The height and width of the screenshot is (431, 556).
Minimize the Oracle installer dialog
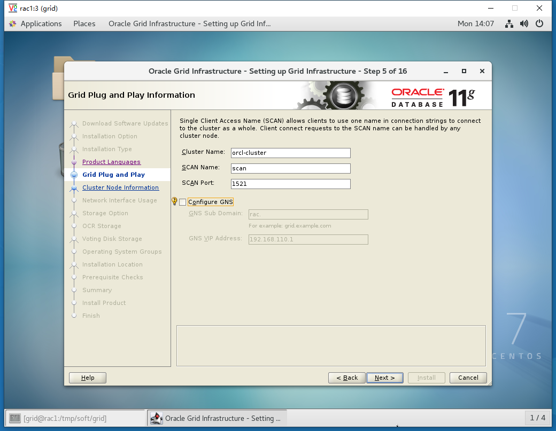[x=446, y=72]
